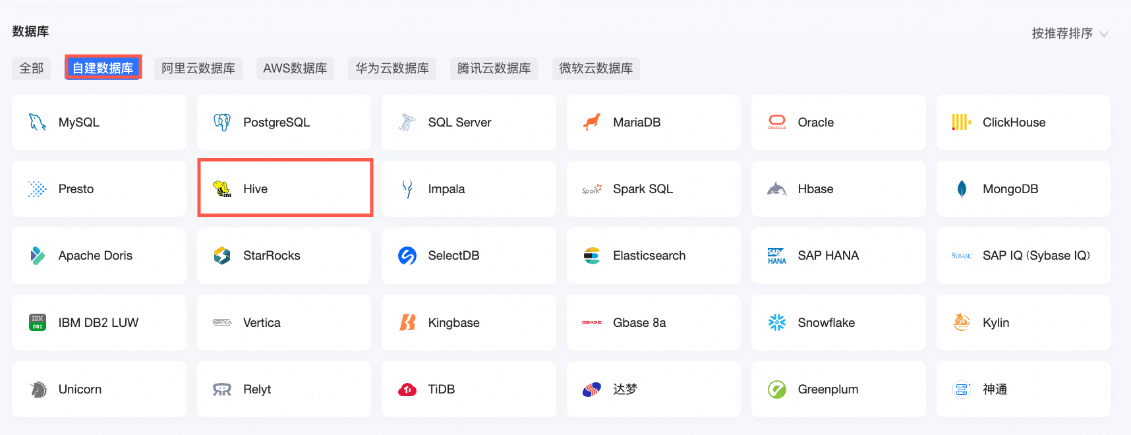Click the SQL Server logo icon
This screenshot has height=435, width=1131.
click(x=407, y=122)
